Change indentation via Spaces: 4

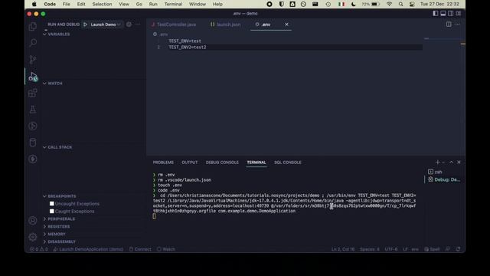pyautogui.click(x=369, y=249)
